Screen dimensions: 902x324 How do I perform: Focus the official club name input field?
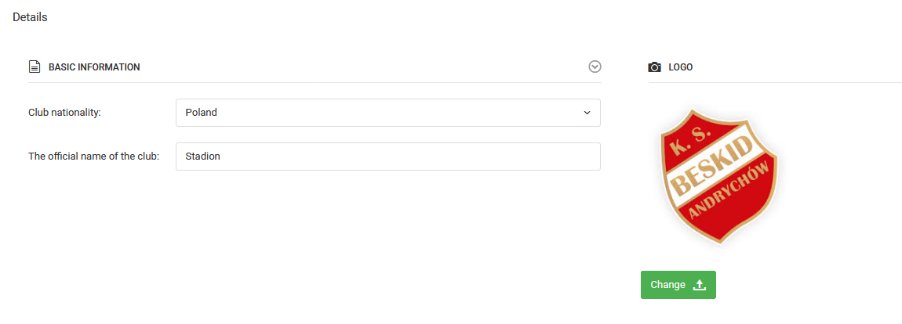point(387,157)
